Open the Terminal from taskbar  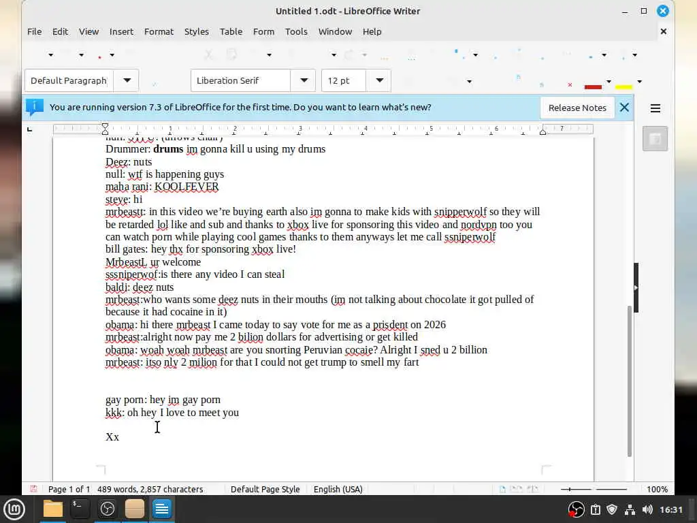(80, 509)
